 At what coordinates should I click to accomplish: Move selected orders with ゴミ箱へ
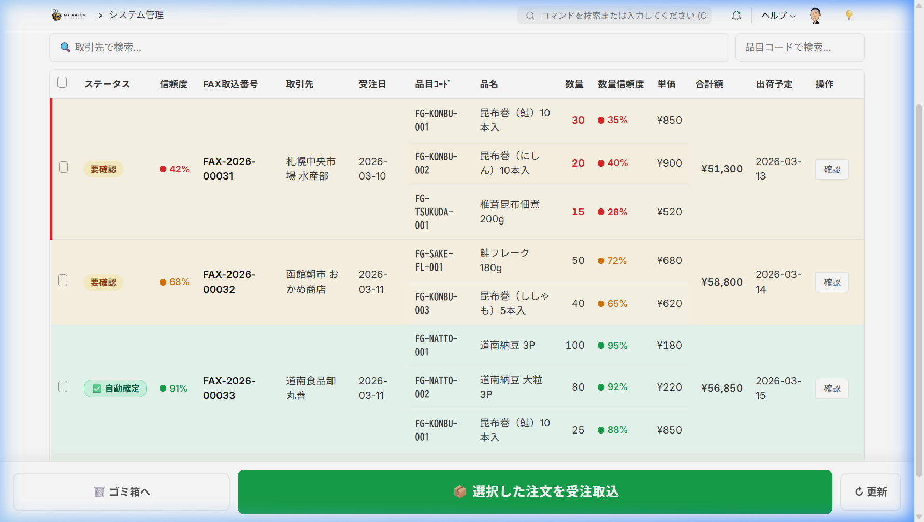(x=121, y=491)
